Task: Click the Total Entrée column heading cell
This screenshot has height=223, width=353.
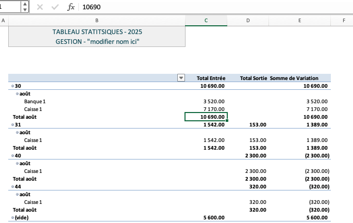Action: [x=211, y=78]
